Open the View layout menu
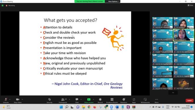 tap(190, 5)
